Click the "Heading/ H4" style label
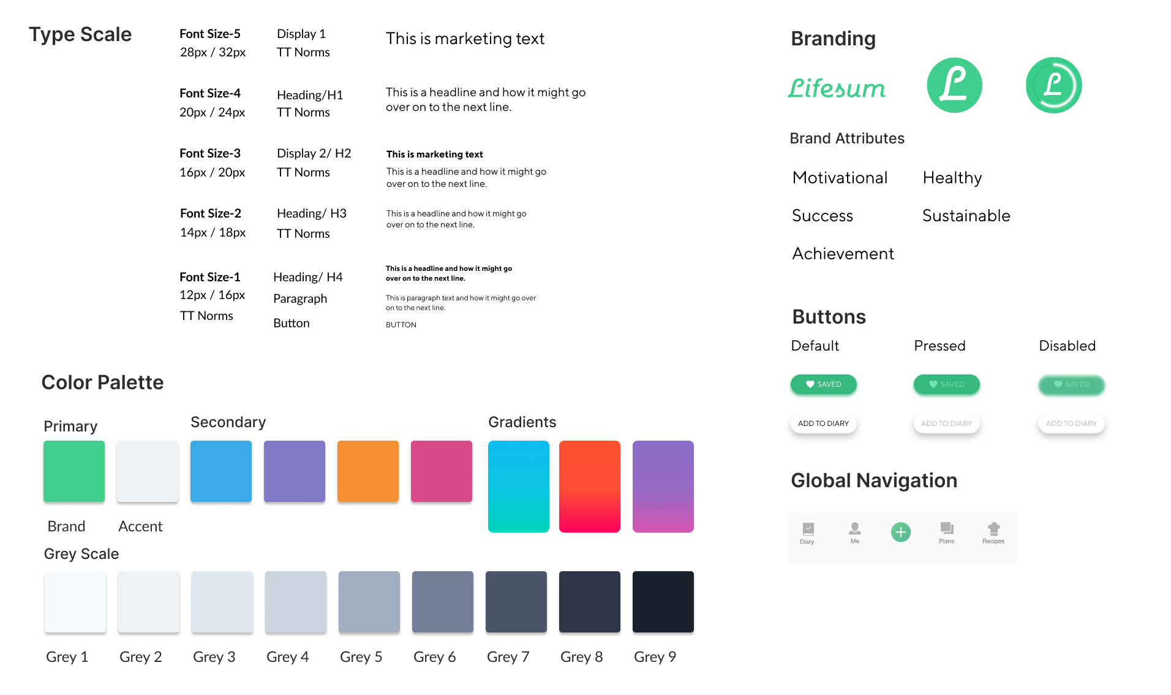This screenshot has height=695, width=1171. pos(308,277)
